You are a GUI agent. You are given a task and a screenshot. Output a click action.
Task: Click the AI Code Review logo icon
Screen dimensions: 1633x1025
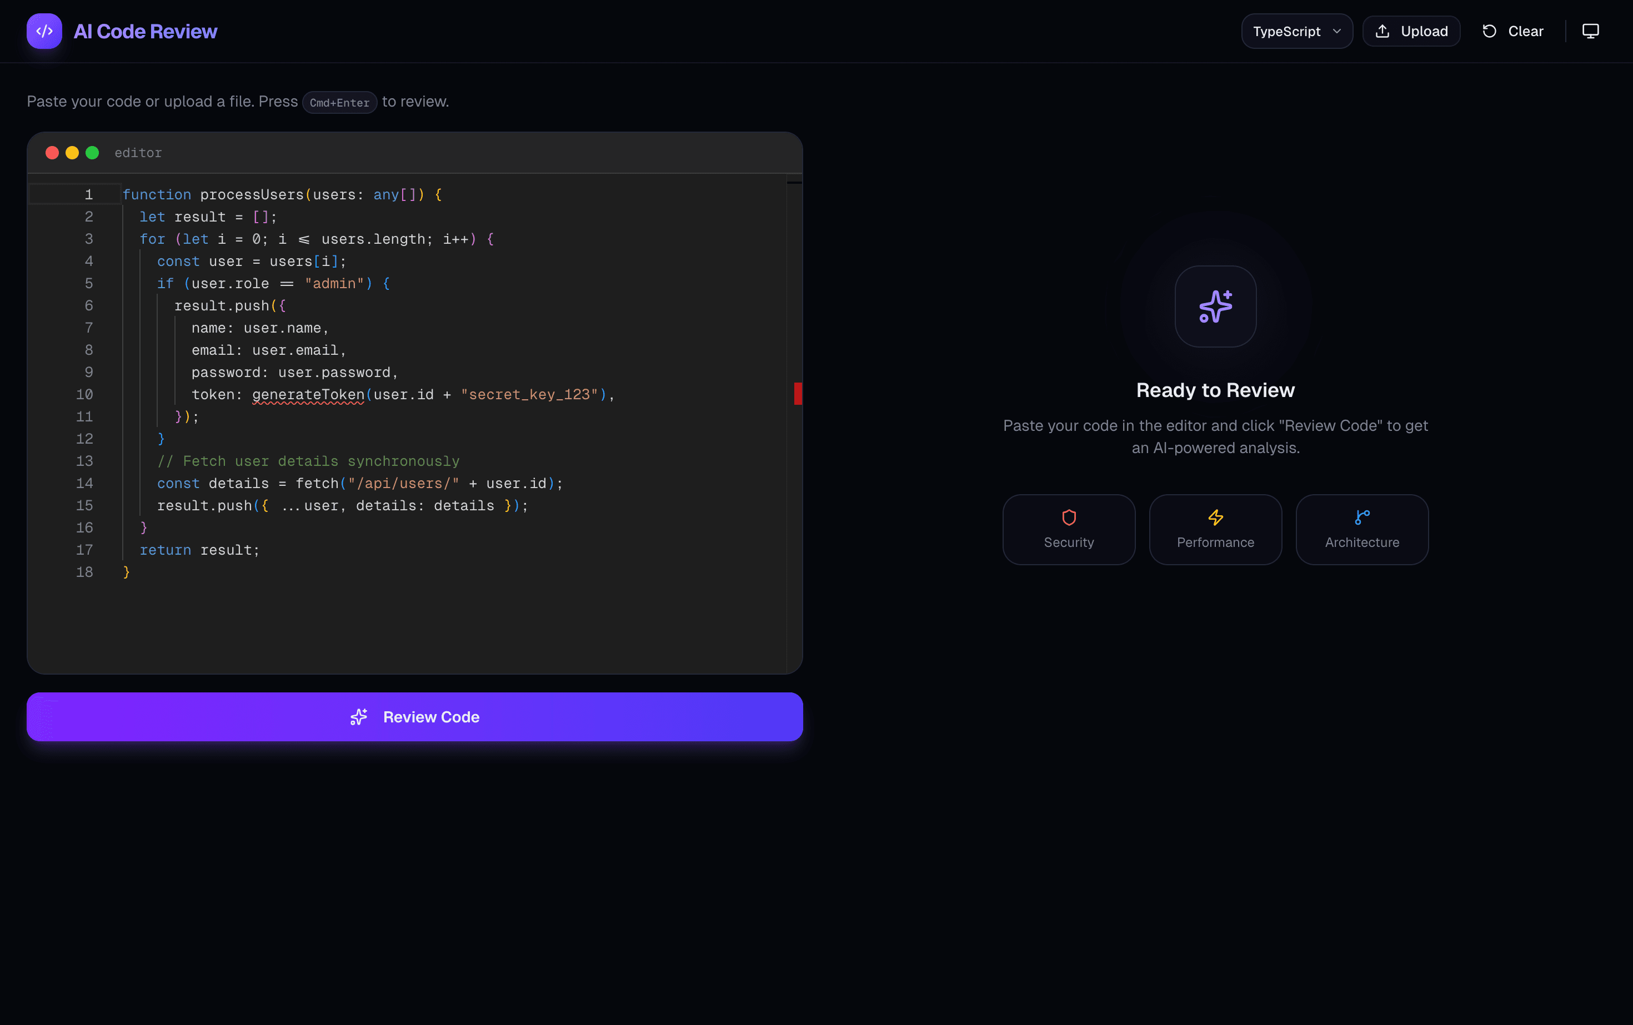(43, 31)
